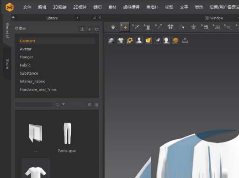The width and height of the screenshot is (239, 178).
Task: Refresh the library file browser
Action: pos(90,105)
